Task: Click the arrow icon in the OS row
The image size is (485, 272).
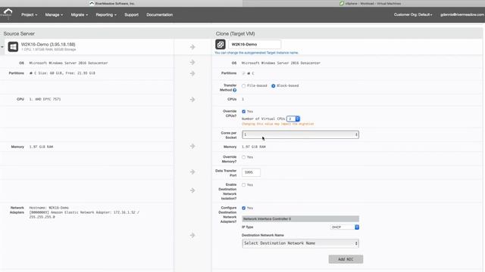Action: tap(192, 62)
